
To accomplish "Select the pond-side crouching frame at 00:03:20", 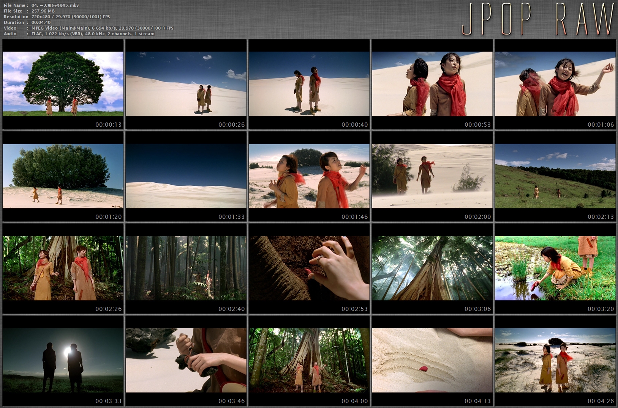I will [555, 268].
